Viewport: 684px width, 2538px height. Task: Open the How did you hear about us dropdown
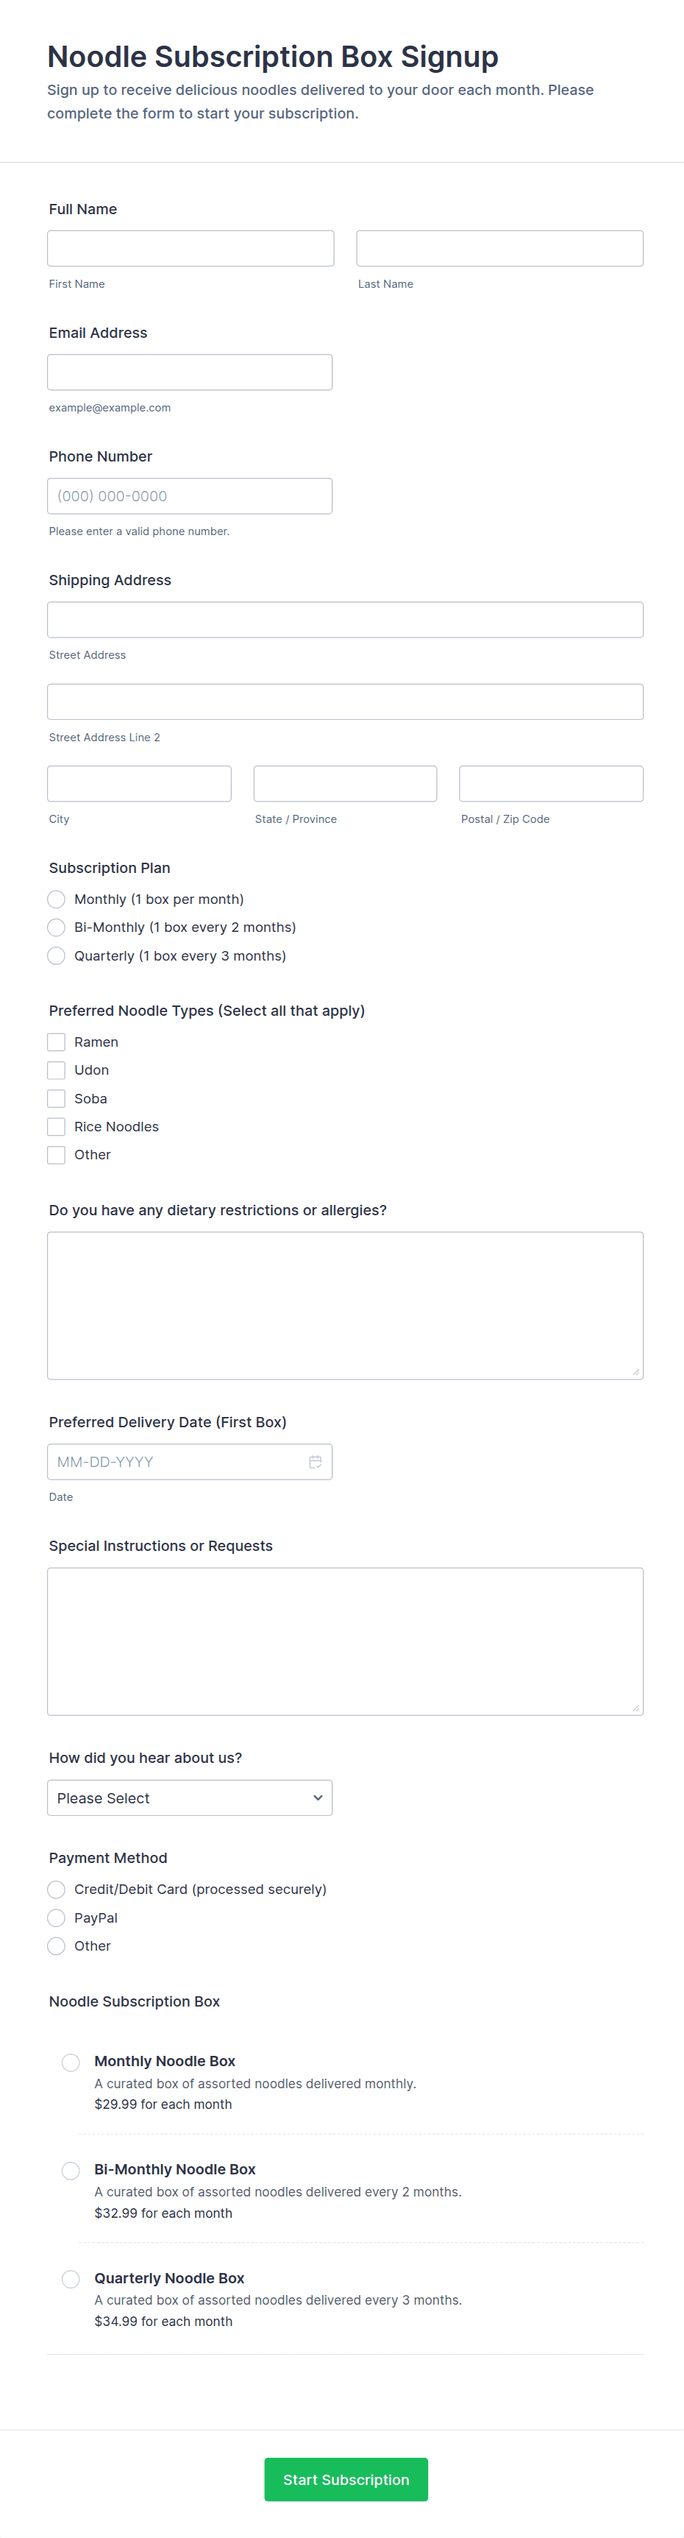190,1797
